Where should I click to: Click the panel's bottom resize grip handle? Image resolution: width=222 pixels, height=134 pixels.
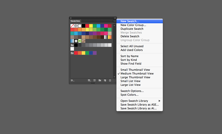[x=93, y=83]
